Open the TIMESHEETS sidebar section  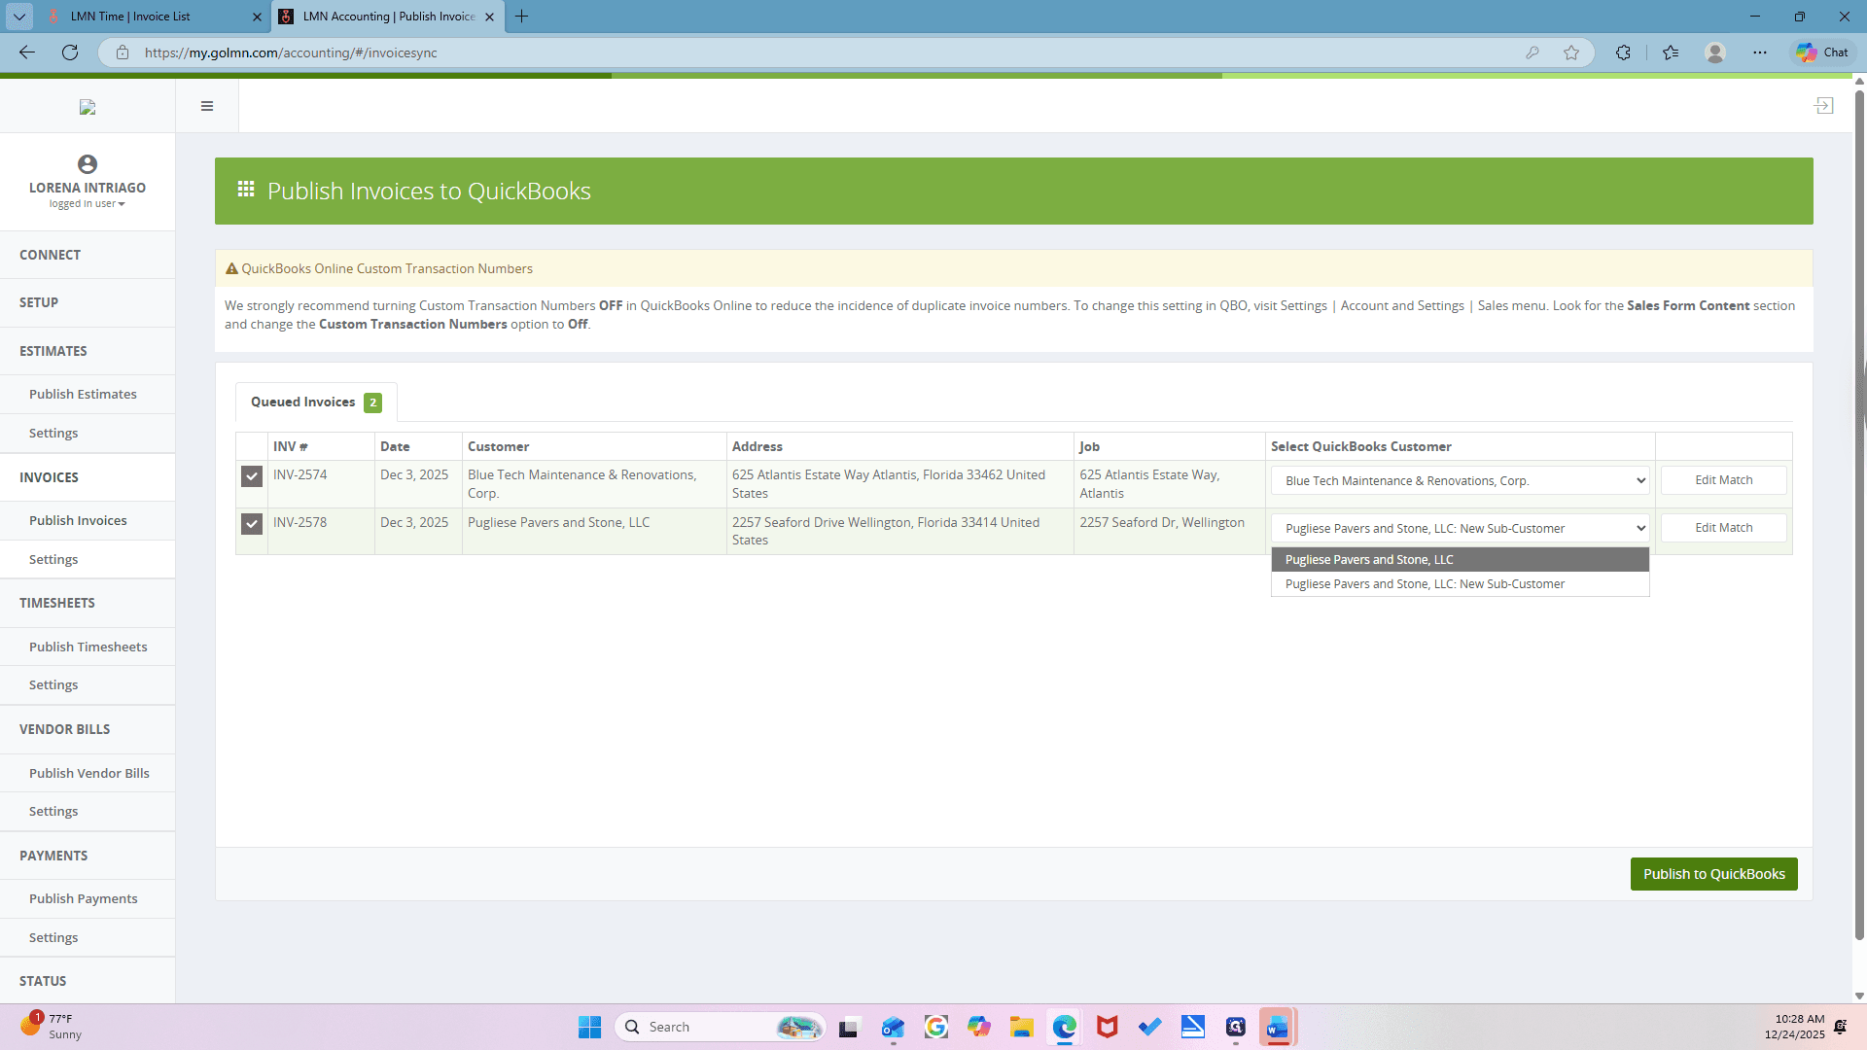88,603
